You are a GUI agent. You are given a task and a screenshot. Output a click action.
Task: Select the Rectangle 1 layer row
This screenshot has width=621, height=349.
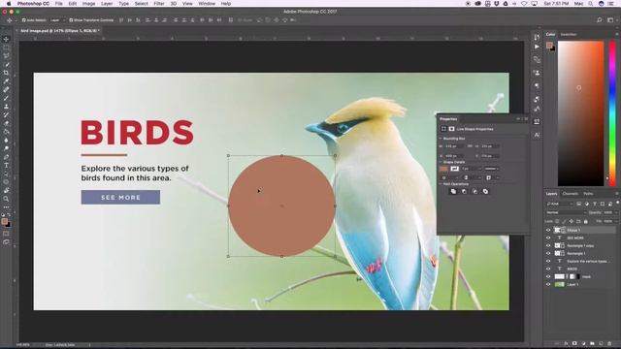[580, 253]
